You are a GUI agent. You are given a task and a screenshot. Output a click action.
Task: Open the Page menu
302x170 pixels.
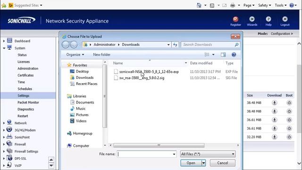249,5
